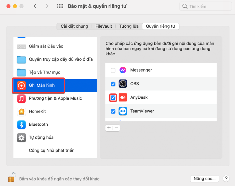The width and height of the screenshot is (235, 186).
Task: Open the Cài đặt chung tab
Action: [74, 26]
